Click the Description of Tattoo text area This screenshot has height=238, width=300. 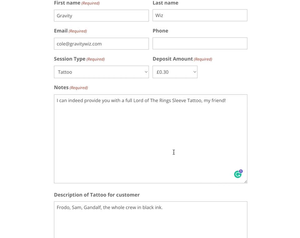(x=151, y=220)
